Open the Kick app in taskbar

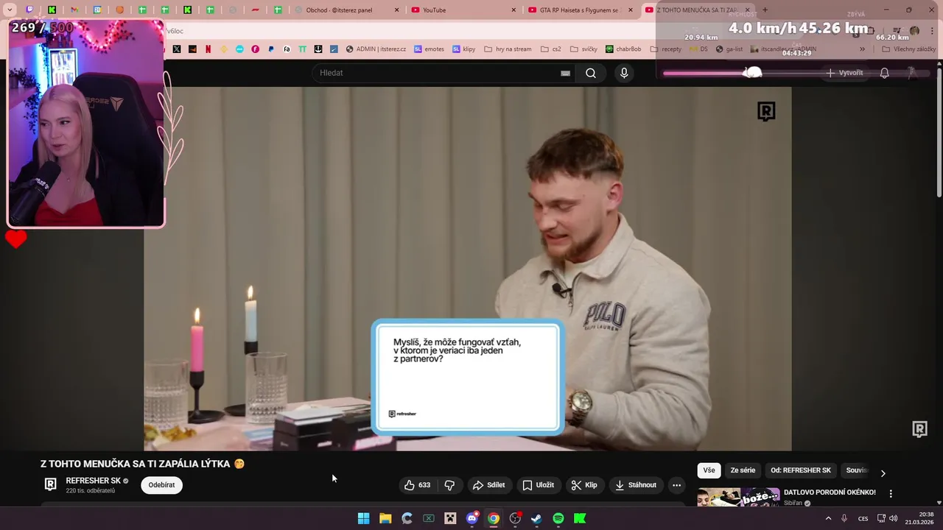[x=581, y=518]
